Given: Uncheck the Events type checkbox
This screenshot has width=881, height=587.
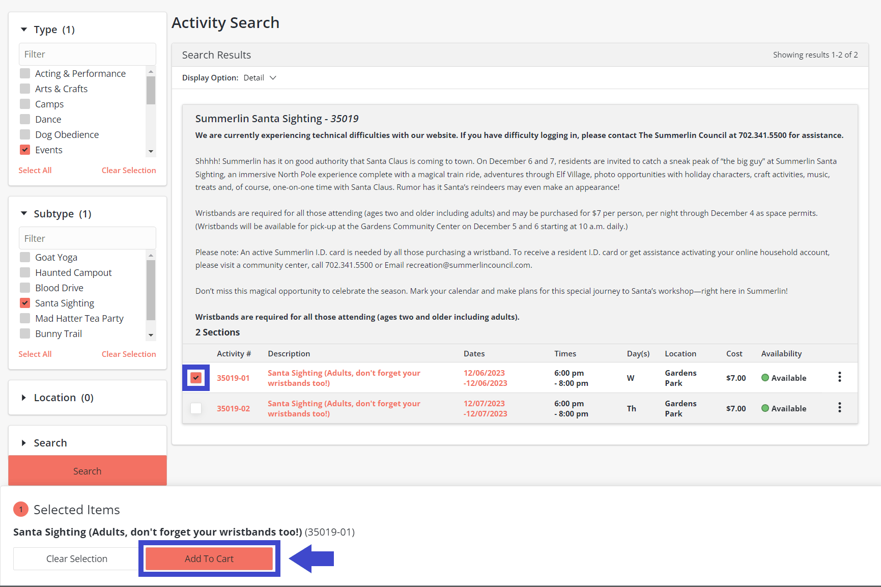Looking at the screenshot, I should click(25, 150).
